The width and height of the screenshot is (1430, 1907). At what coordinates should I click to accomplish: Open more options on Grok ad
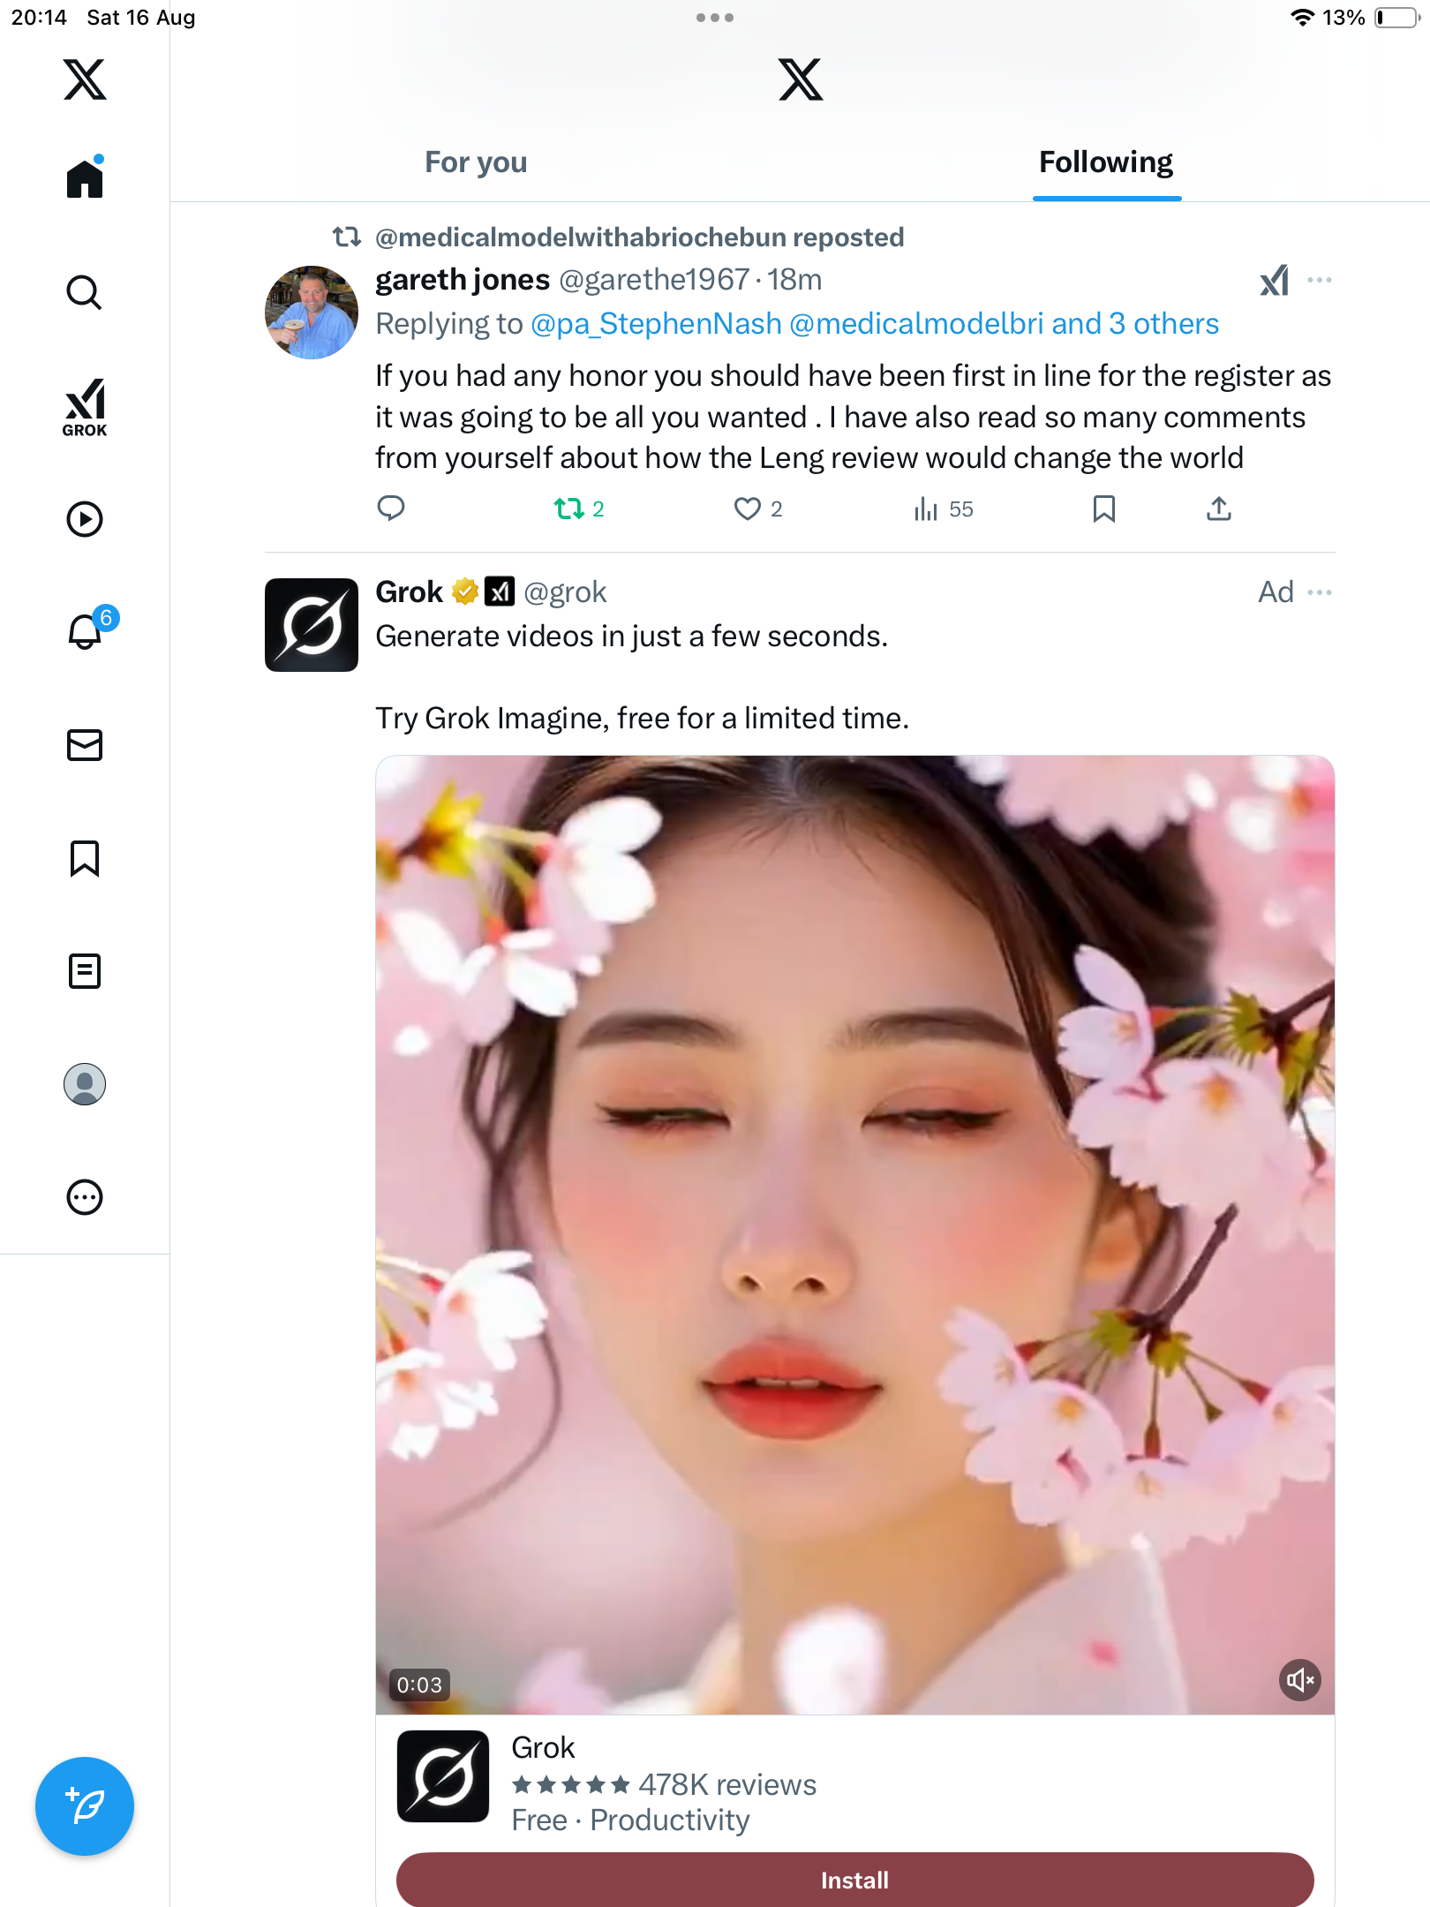(x=1320, y=592)
